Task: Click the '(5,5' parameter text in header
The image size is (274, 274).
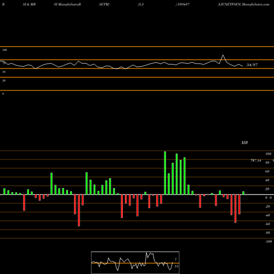Action: [x=141, y=4]
